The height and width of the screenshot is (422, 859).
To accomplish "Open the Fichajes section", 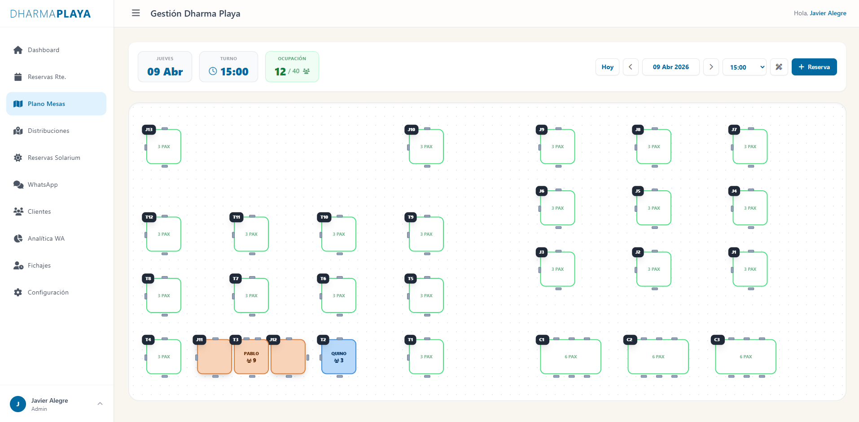I will (56, 265).
